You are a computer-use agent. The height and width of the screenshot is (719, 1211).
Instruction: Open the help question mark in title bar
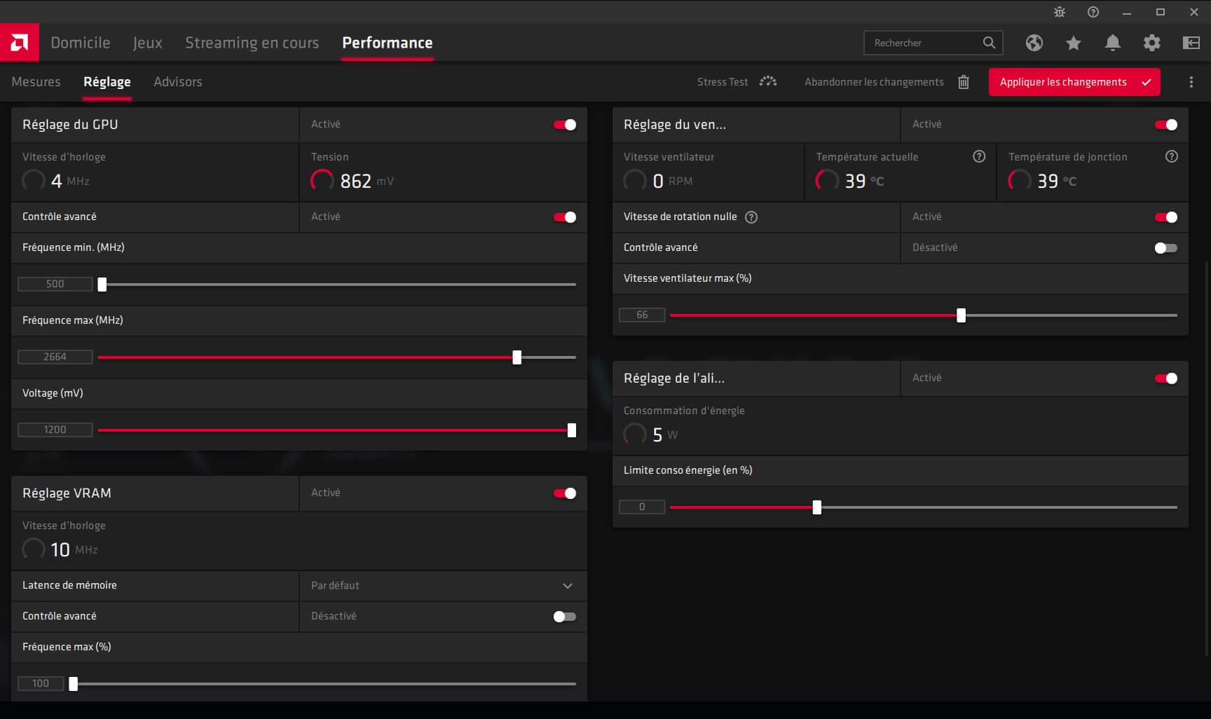click(1093, 12)
